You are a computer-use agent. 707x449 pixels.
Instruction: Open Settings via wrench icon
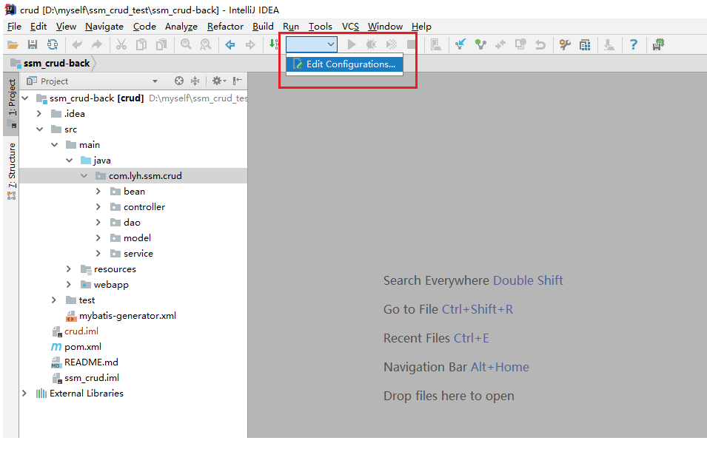coord(565,44)
